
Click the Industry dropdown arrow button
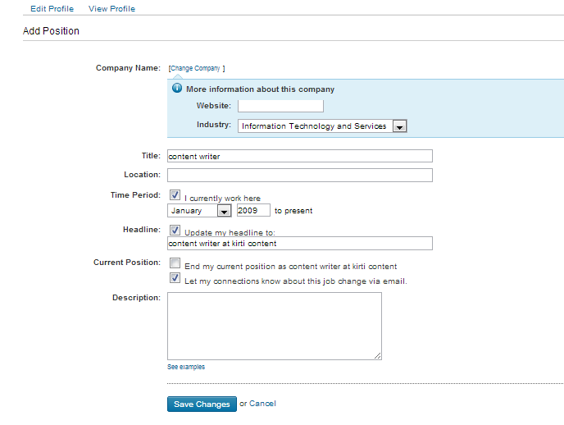[399, 126]
